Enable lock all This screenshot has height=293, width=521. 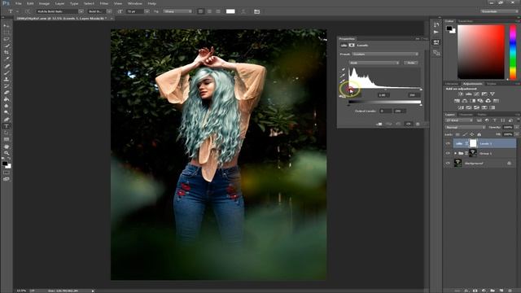pyautogui.click(x=479, y=134)
